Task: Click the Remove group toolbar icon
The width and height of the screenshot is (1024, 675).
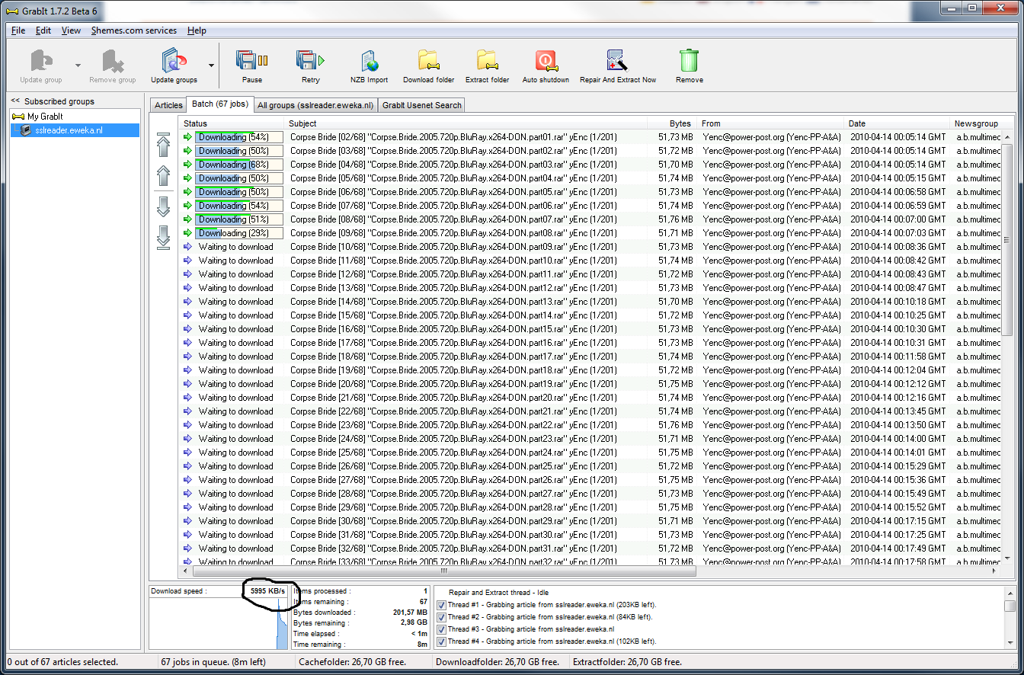Action: [x=113, y=66]
